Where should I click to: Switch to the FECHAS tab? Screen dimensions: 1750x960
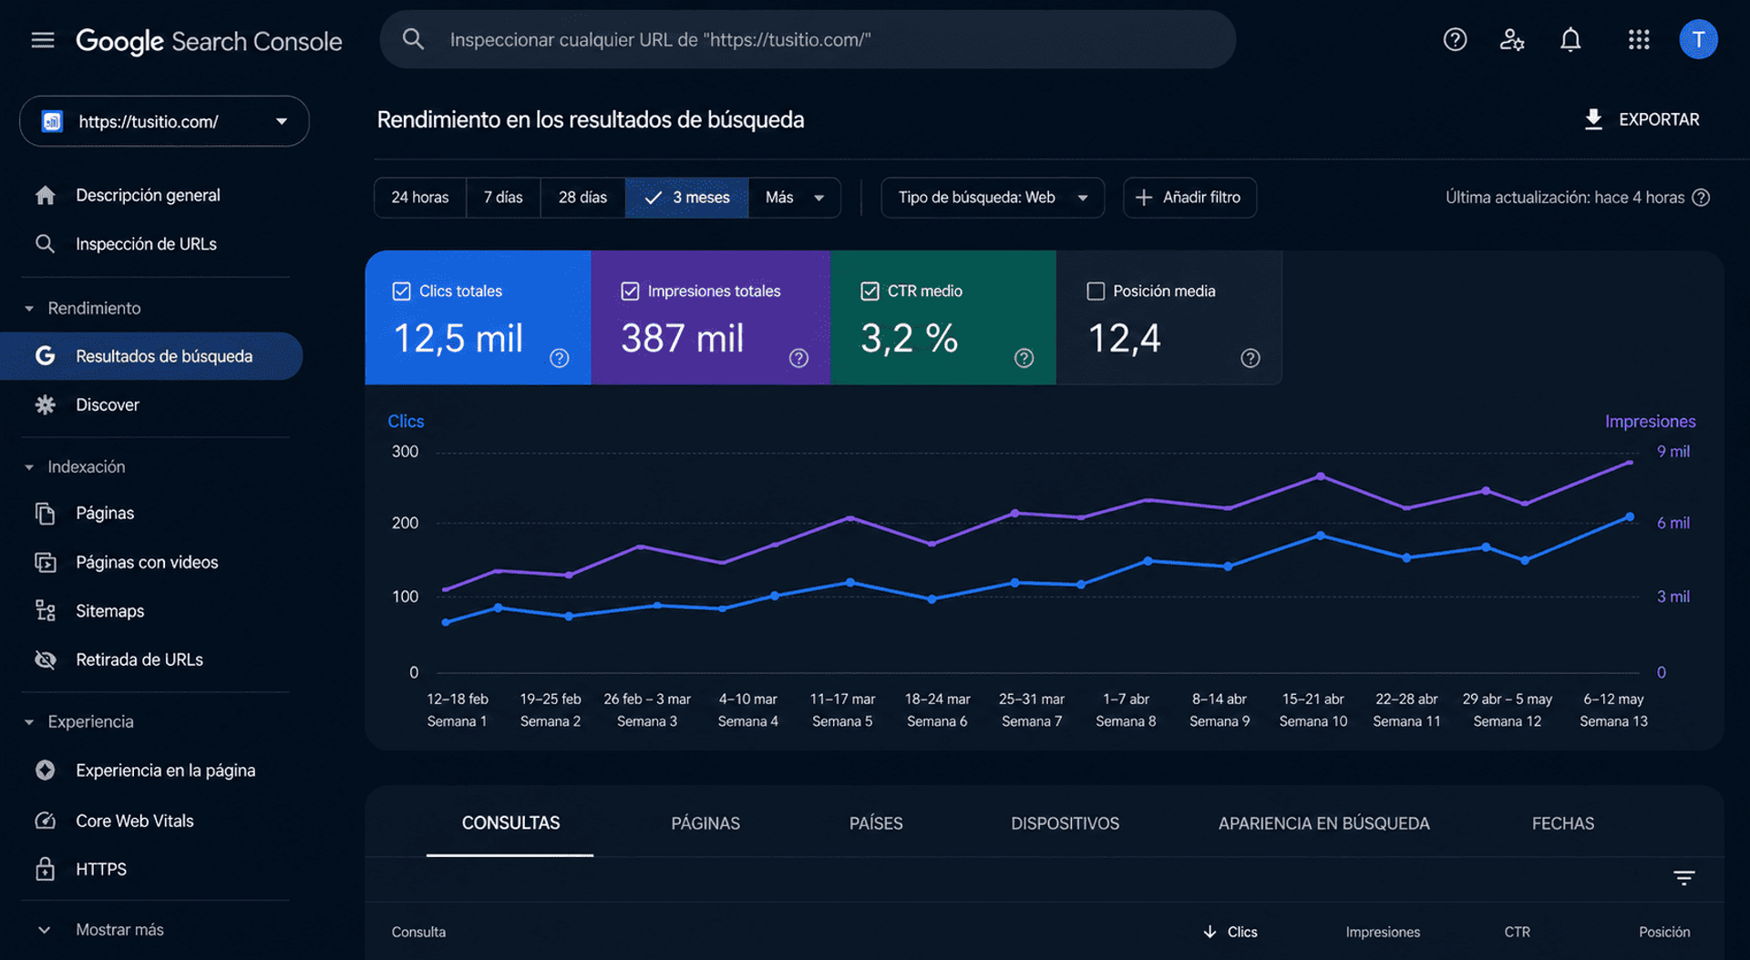[x=1562, y=823]
